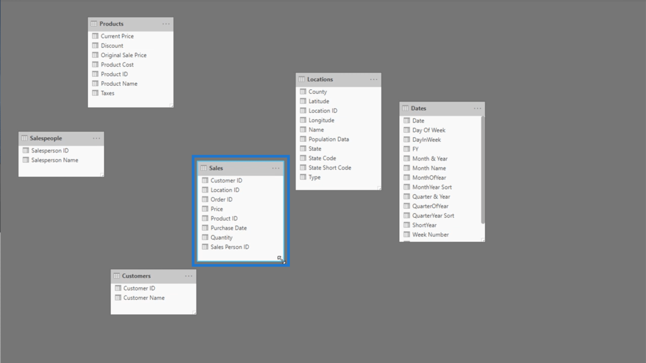Click the Locations table header icon
The width and height of the screenshot is (646, 363).
click(301, 80)
